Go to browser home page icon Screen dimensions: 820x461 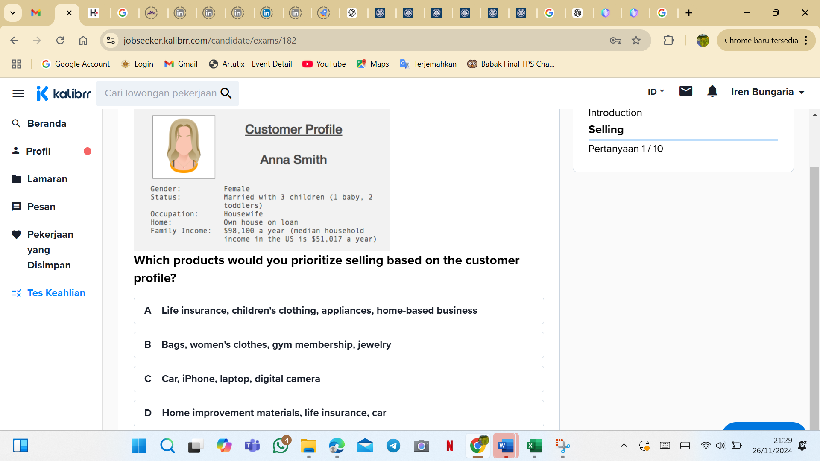83,40
